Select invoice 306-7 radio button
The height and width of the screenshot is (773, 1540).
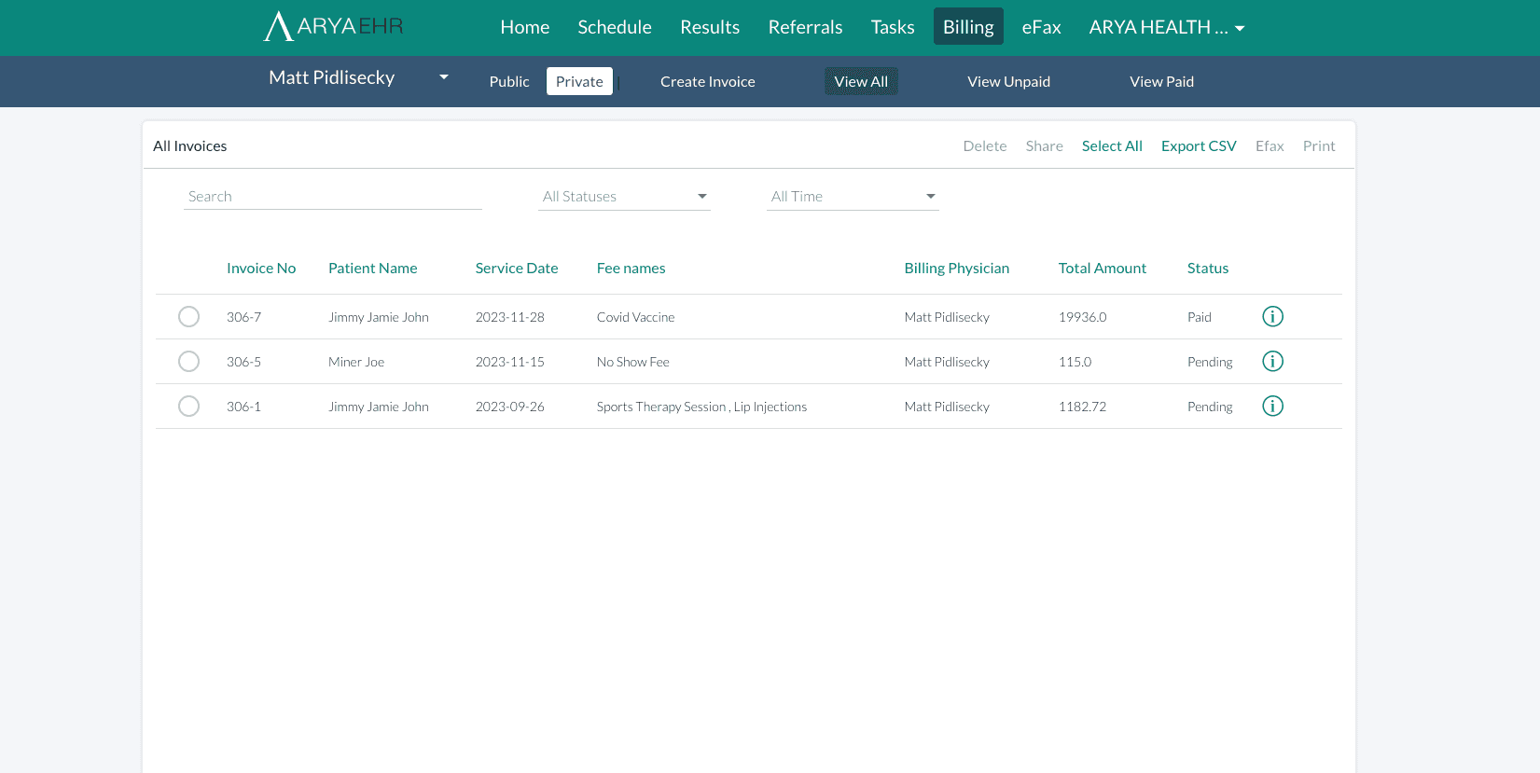[188, 316]
